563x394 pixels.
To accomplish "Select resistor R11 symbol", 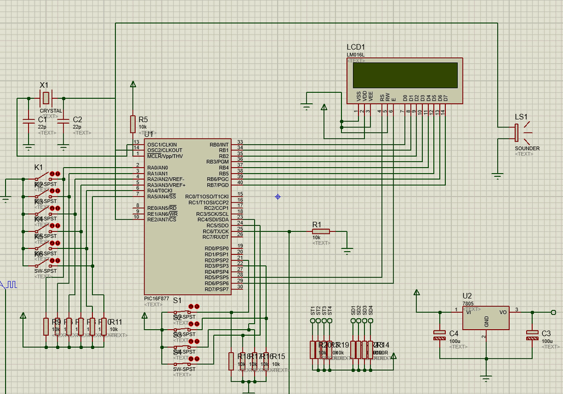I will point(104,326).
